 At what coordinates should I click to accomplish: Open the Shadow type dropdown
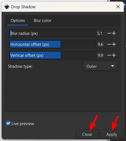tap(100, 66)
